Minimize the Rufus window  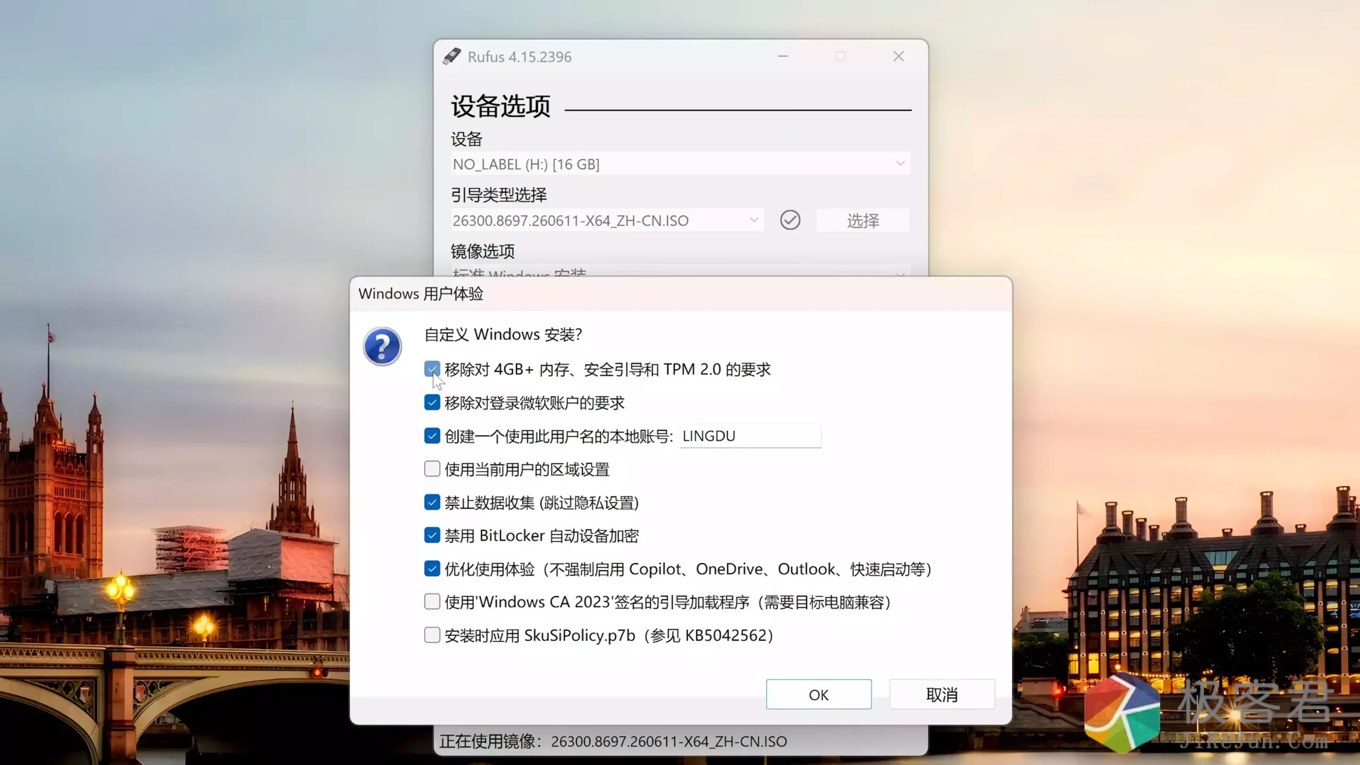coord(783,56)
